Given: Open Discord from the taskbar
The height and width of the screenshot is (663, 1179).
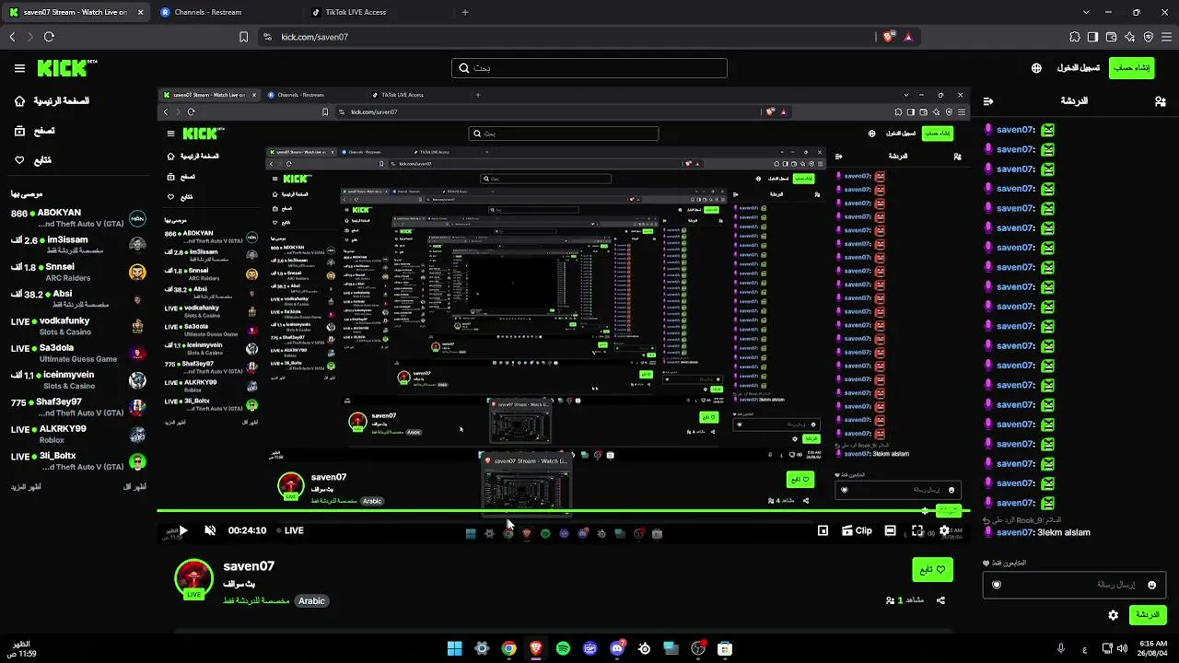Looking at the screenshot, I should (x=617, y=649).
